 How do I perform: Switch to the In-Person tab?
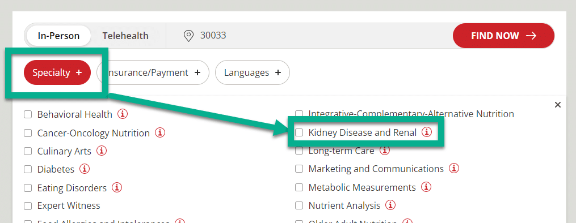coord(58,36)
